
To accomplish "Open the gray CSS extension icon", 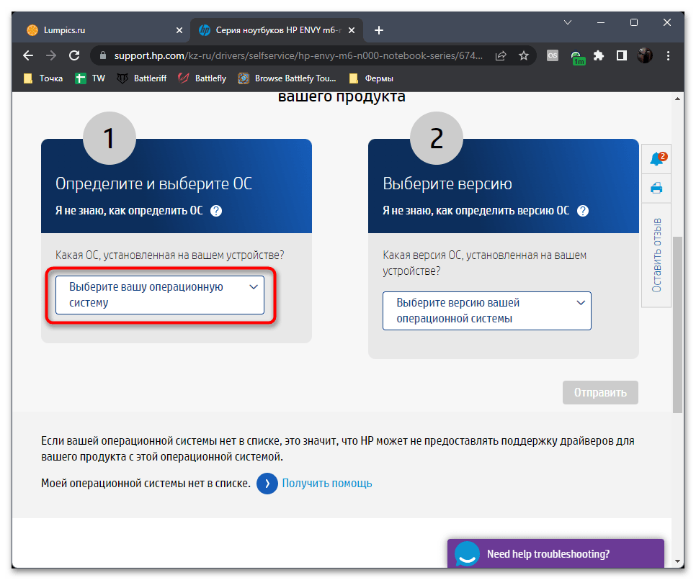I will [x=552, y=55].
